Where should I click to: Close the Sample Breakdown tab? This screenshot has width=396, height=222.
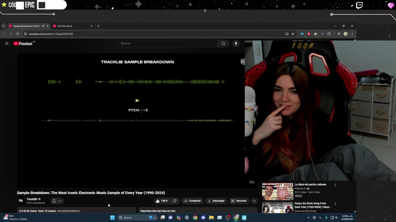tap(47, 26)
